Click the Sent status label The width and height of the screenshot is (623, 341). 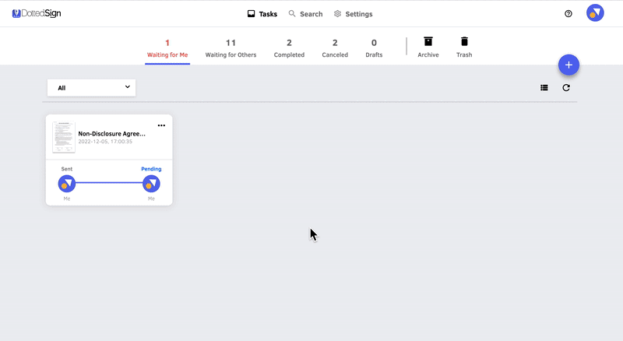coord(67,169)
